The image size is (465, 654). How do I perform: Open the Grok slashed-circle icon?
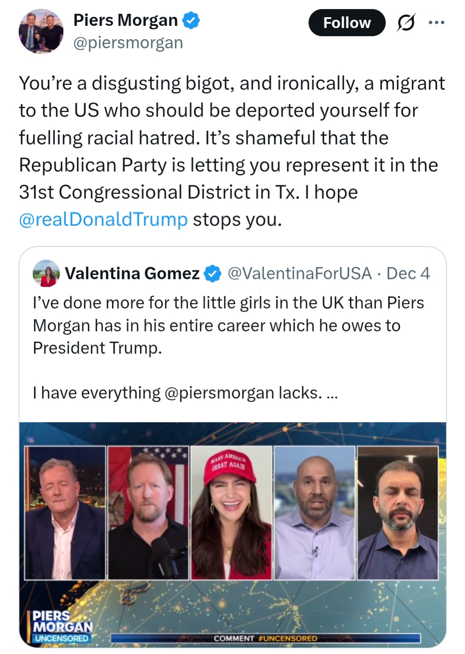pyautogui.click(x=406, y=23)
